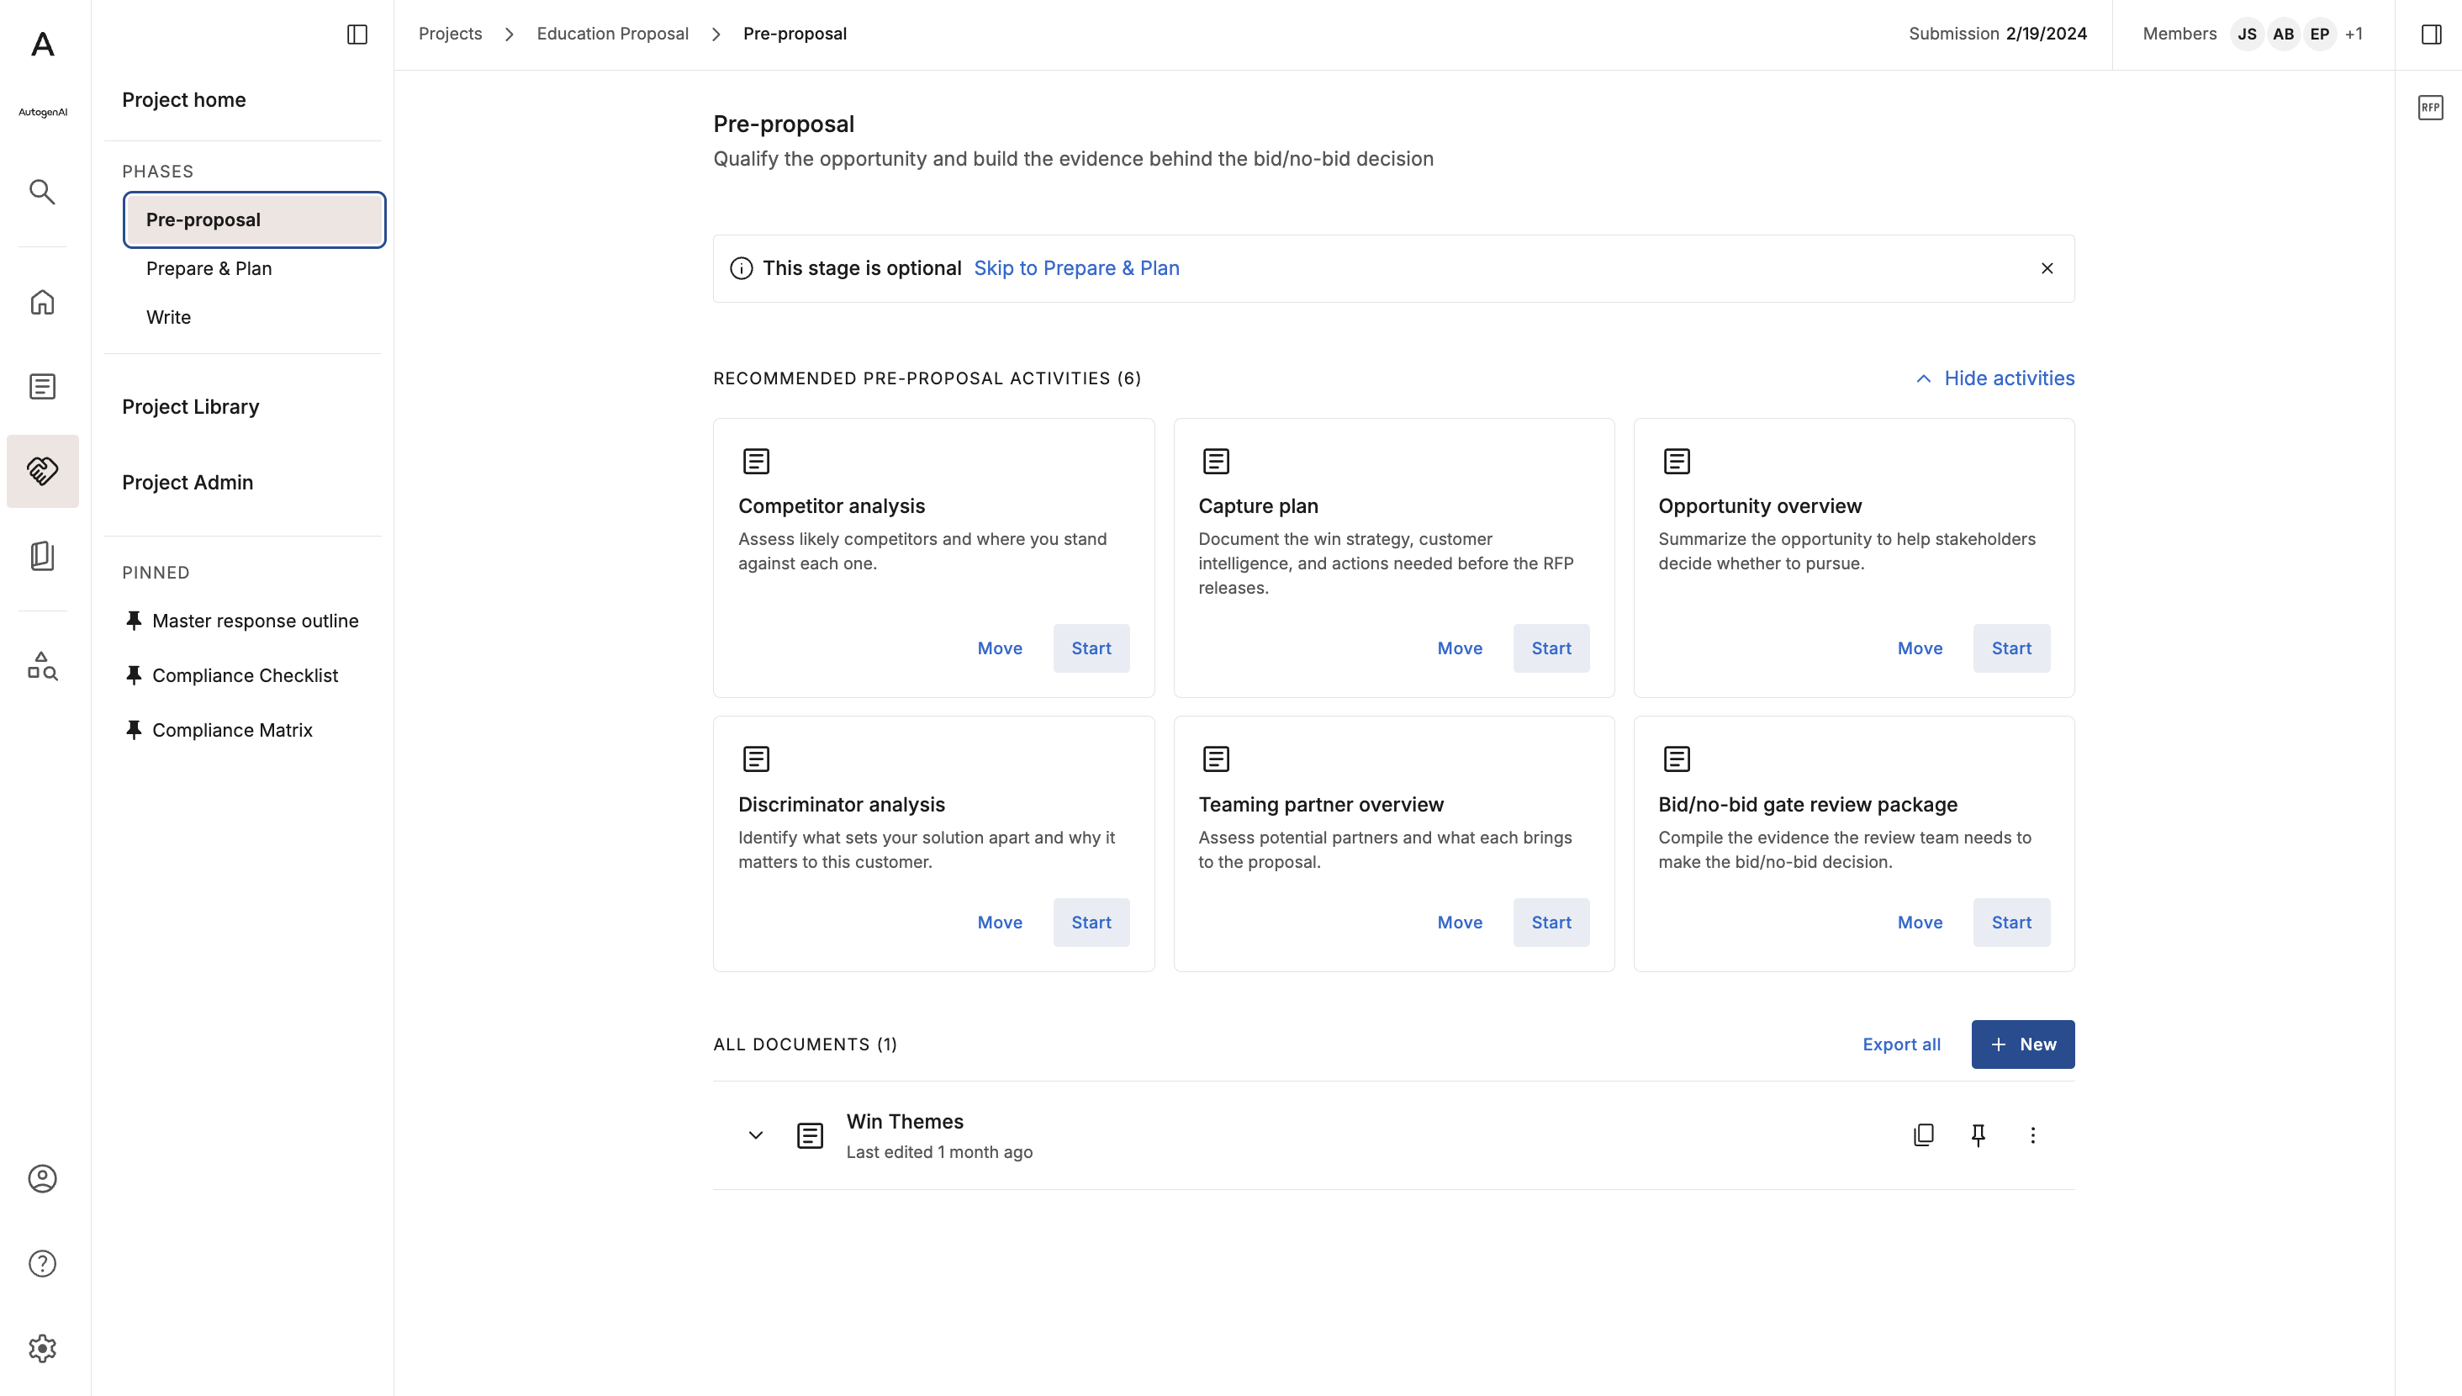Select the handshake projects icon
The width and height of the screenshot is (2462, 1396).
coord(42,471)
